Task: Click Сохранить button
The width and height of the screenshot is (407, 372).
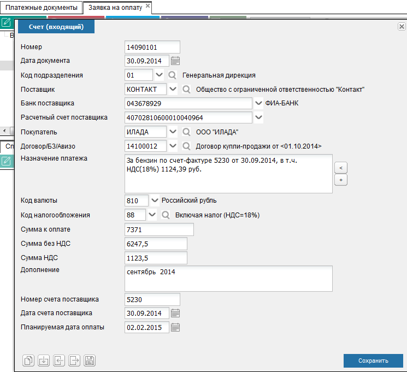Action: [x=373, y=361]
